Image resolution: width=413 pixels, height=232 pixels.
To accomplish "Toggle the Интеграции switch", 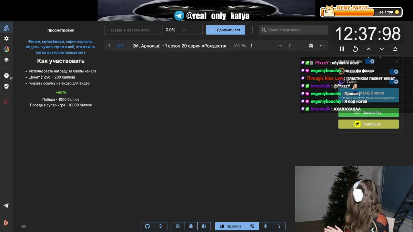I will (370, 61).
